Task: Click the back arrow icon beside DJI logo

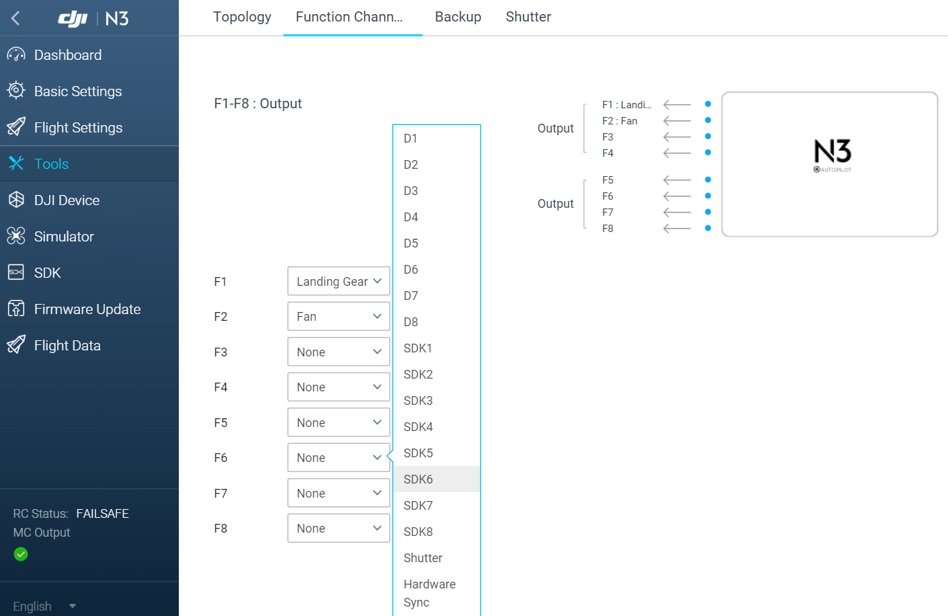Action: pos(16,18)
